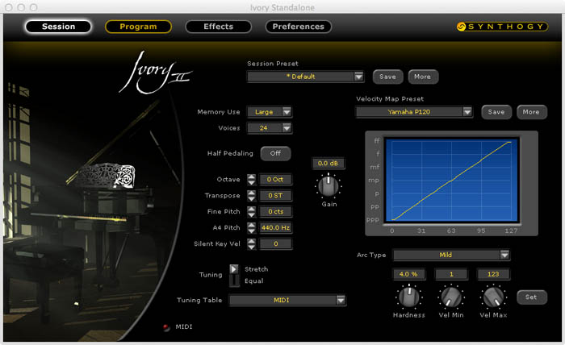565x345 pixels.
Task: Click the Synthogy logo
Action: (x=502, y=27)
